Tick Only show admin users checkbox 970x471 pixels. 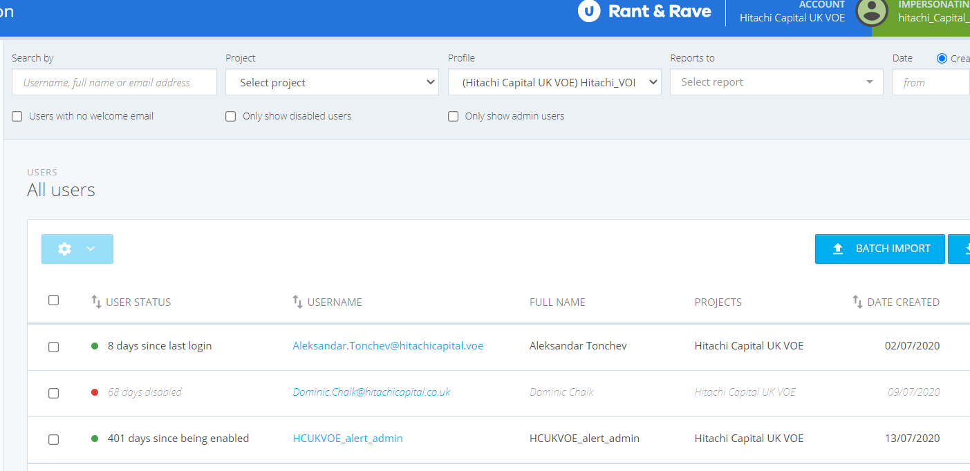click(x=454, y=117)
